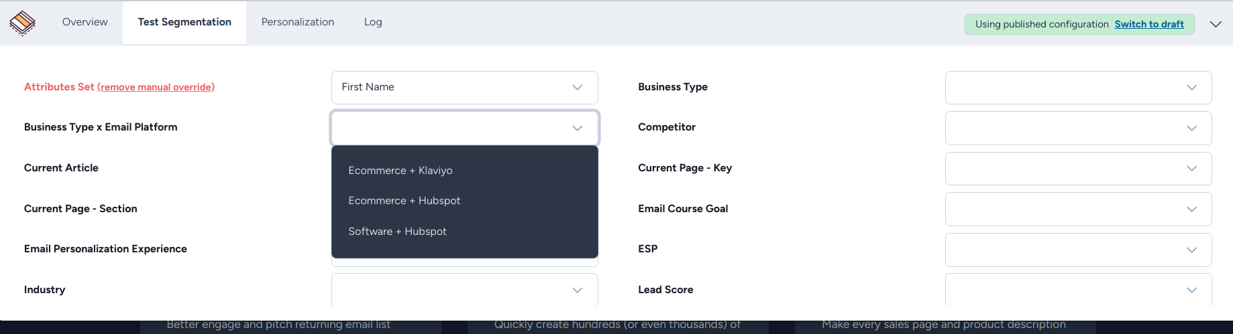1233x334 pixels.
Task: Open the Industry dropdown
Action: pyautogui.click(x=464, y=290)
